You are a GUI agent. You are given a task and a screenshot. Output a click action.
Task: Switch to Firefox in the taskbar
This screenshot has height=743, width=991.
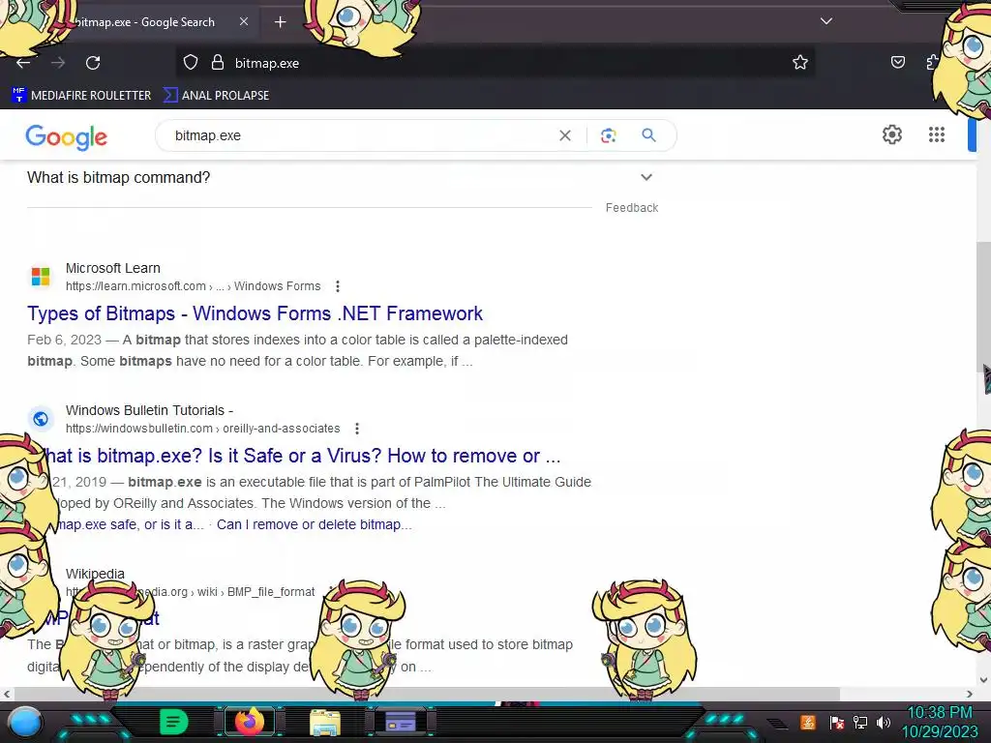pos(249,722)
